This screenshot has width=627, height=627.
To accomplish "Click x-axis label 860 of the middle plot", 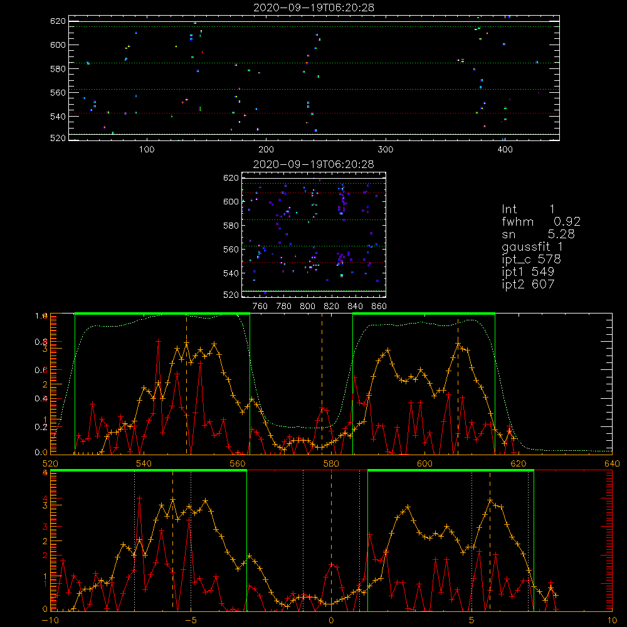I will pyautogui.click(x=379, y=307).
